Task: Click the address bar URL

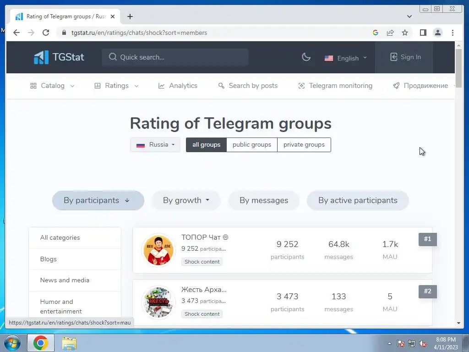Action: coord(139,33)
